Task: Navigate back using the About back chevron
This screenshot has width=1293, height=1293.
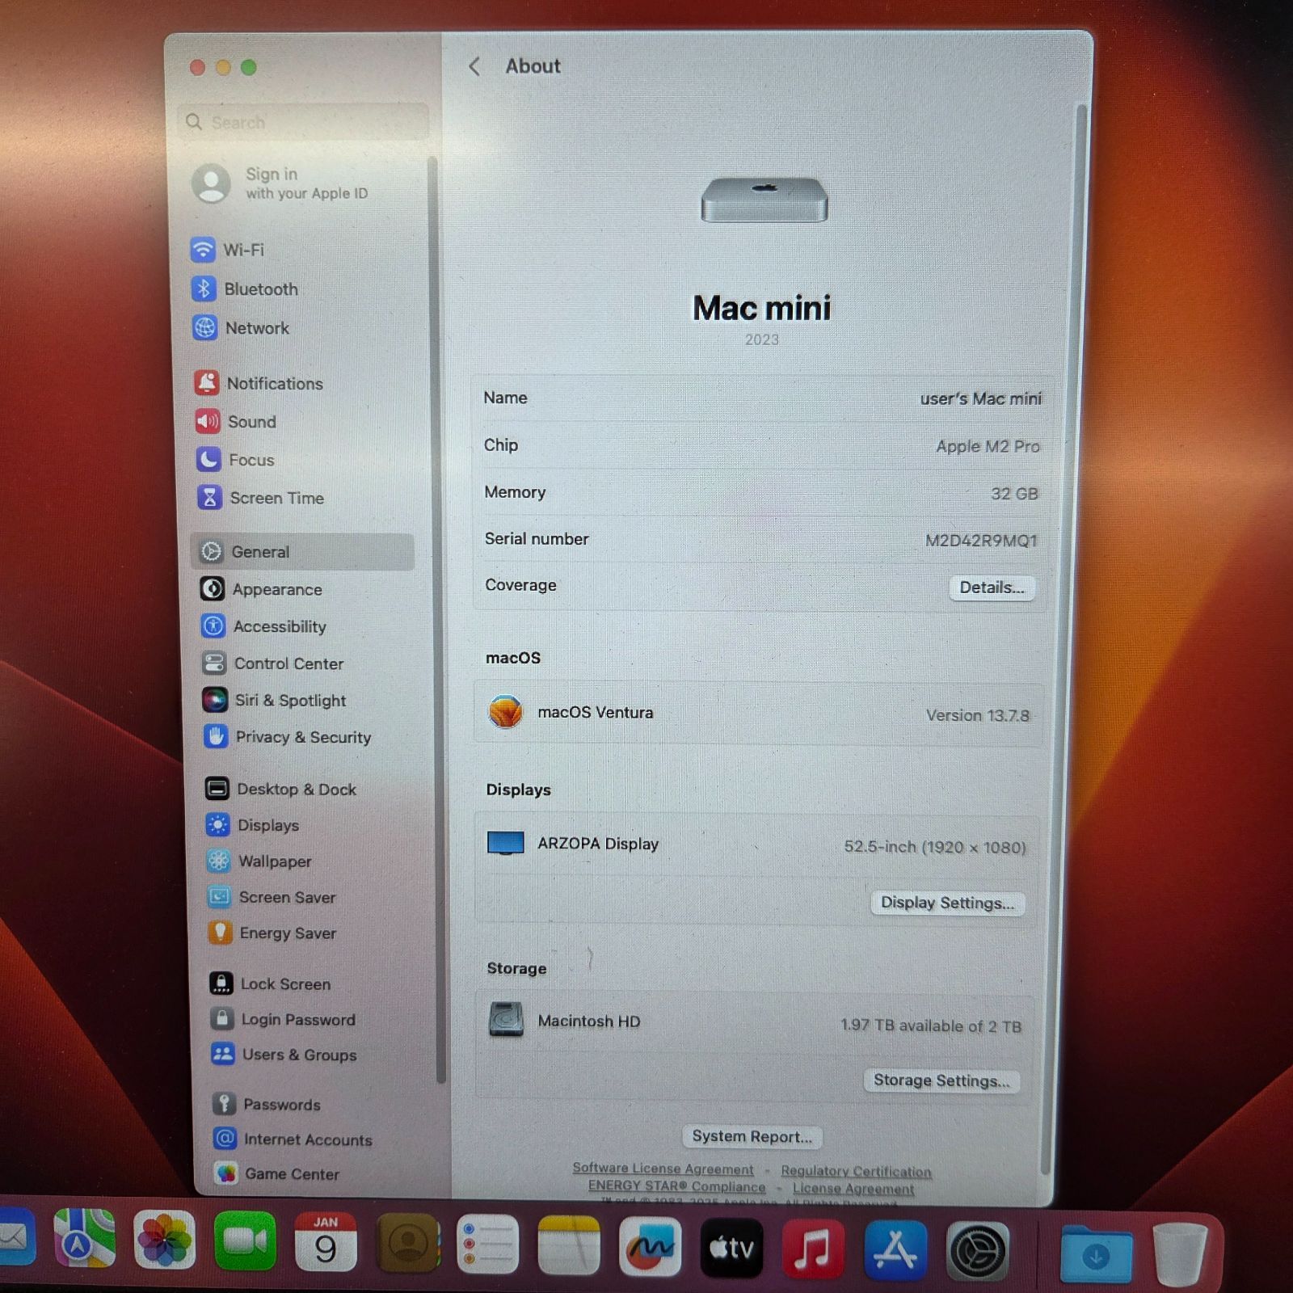Action: click(474, 67)
